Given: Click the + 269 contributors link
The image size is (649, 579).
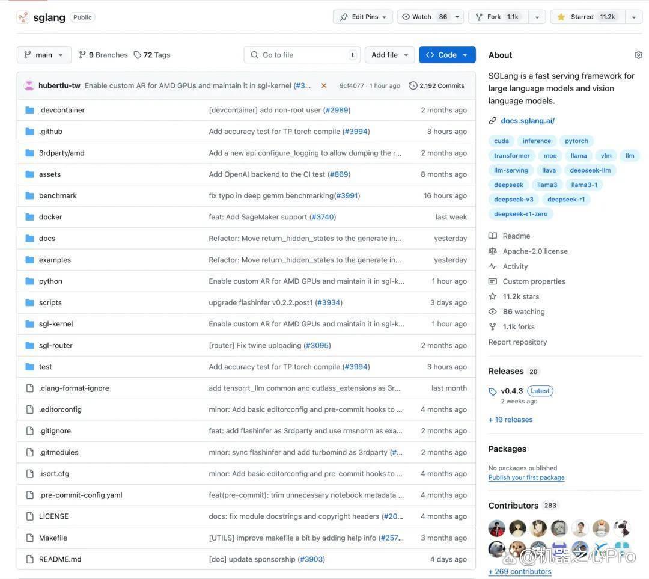Looking at the screenshot, I should pyautogui.click(x=520, y=572).
